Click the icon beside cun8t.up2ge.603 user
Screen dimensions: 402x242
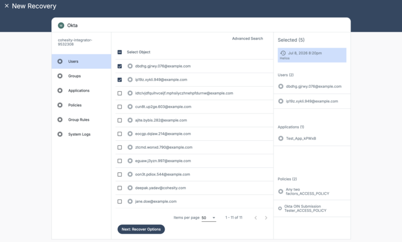[130, 107]
